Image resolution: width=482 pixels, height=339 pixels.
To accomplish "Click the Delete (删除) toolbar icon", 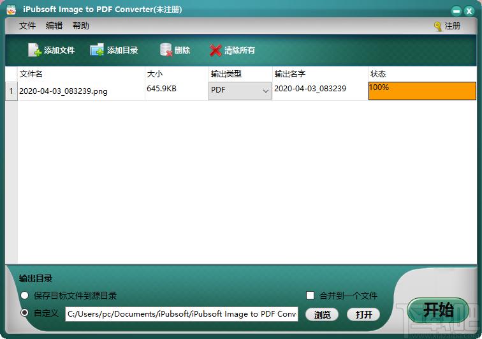I will (x=166, y=50).
